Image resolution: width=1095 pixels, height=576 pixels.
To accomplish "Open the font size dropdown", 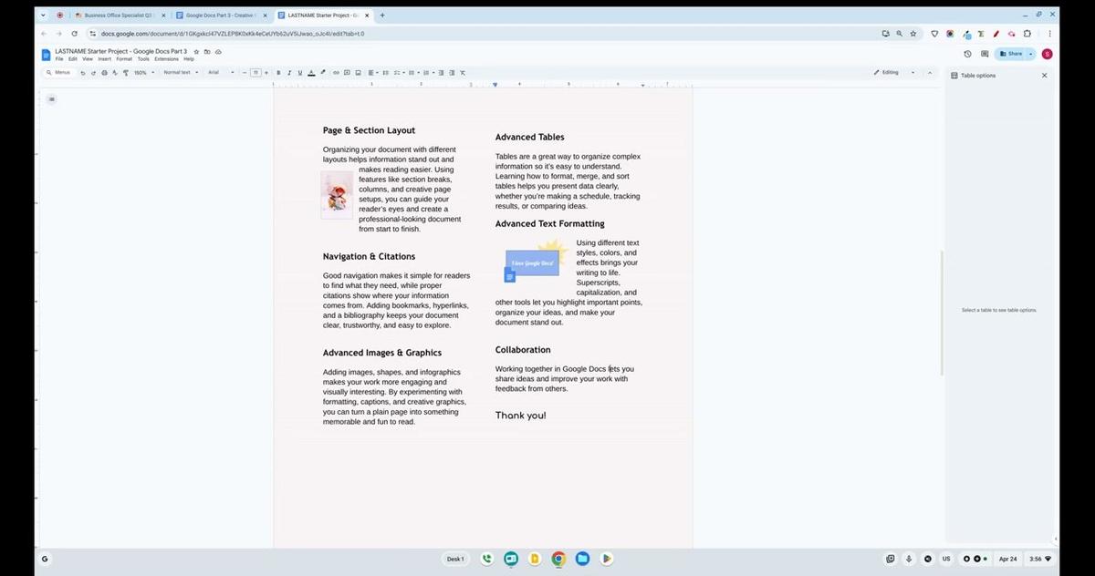I will point(256,72).
